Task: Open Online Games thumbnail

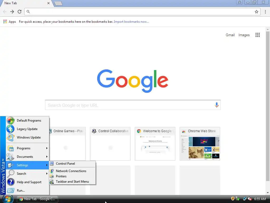Action: [67, 144]
